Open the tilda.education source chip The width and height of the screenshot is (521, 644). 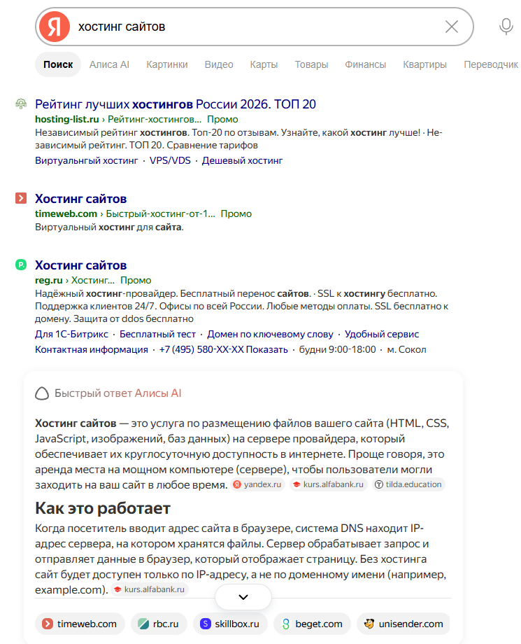(x=408, y=484)
